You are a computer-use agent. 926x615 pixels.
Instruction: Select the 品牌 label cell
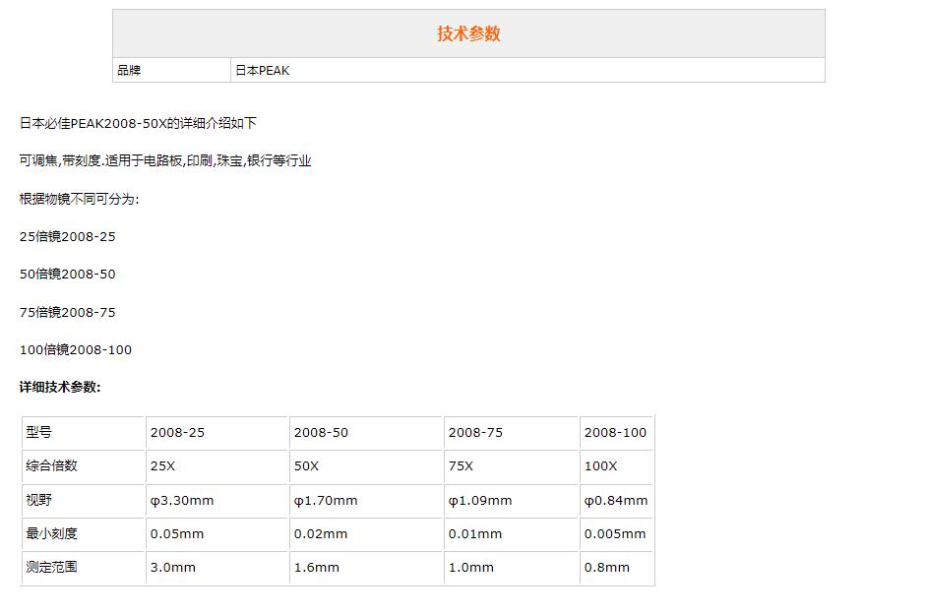pos(129,71)
